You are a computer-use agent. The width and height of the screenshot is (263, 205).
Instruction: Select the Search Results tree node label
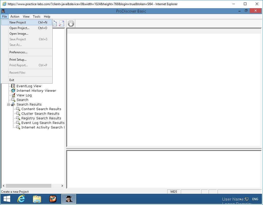click(29, 104)
